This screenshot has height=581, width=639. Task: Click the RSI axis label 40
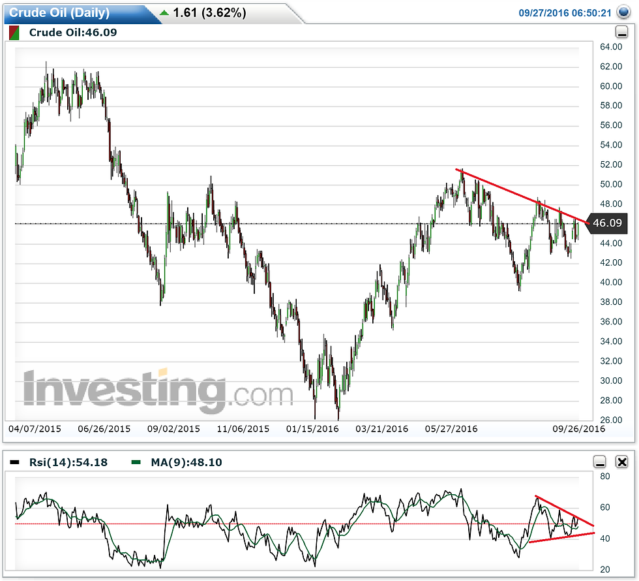click(x=605, y=539)
